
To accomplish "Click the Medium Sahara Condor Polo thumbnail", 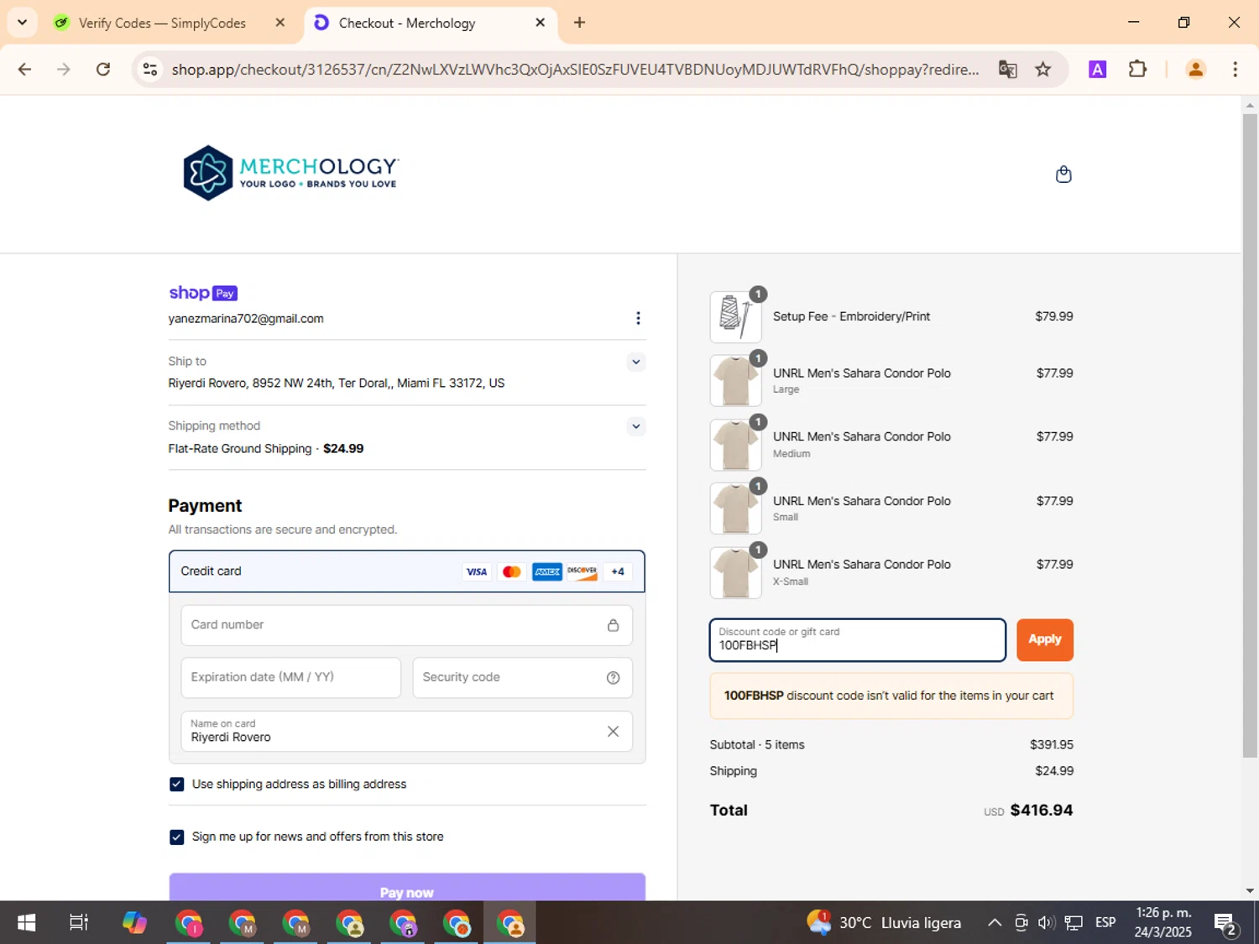I will tap(735, 445).
